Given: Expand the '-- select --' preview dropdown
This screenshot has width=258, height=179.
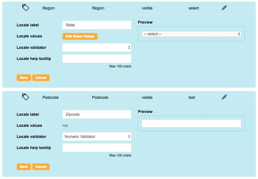Looking at the screenshot, I should coord(191,34).
